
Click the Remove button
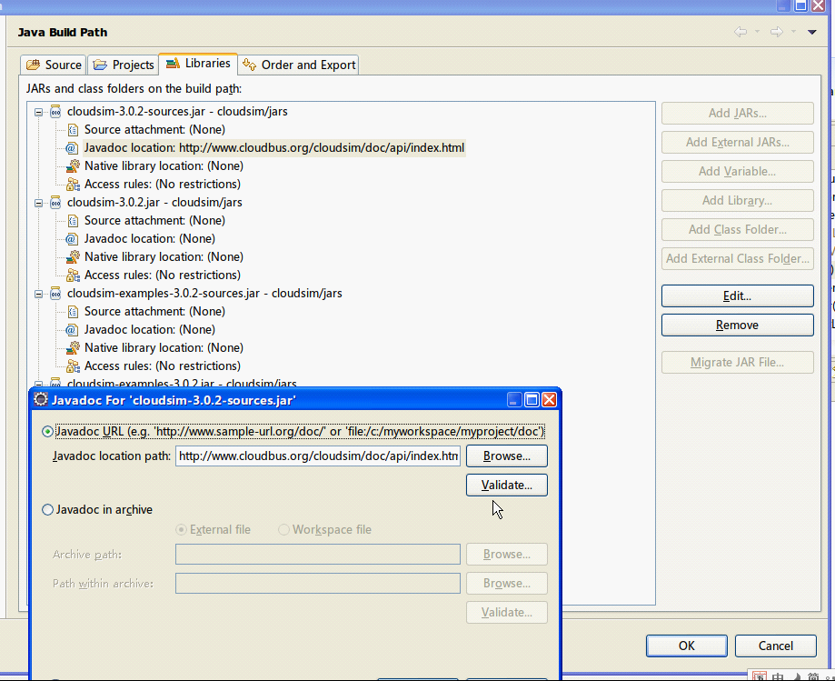click(x=738, y=325)
